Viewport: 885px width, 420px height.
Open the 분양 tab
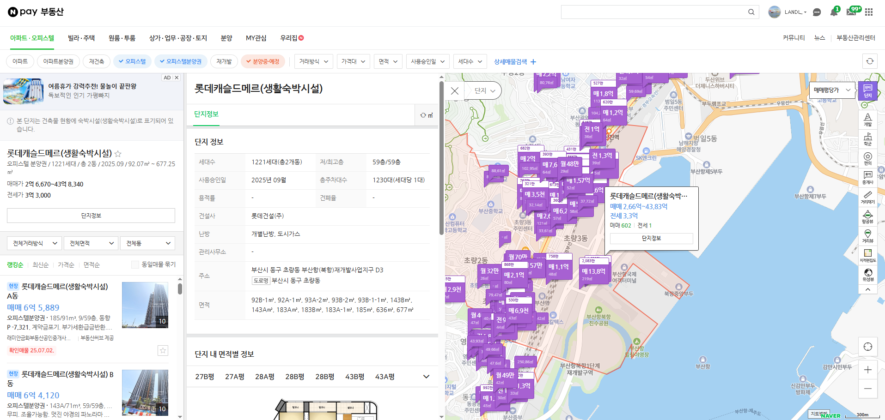click(226, 38)
